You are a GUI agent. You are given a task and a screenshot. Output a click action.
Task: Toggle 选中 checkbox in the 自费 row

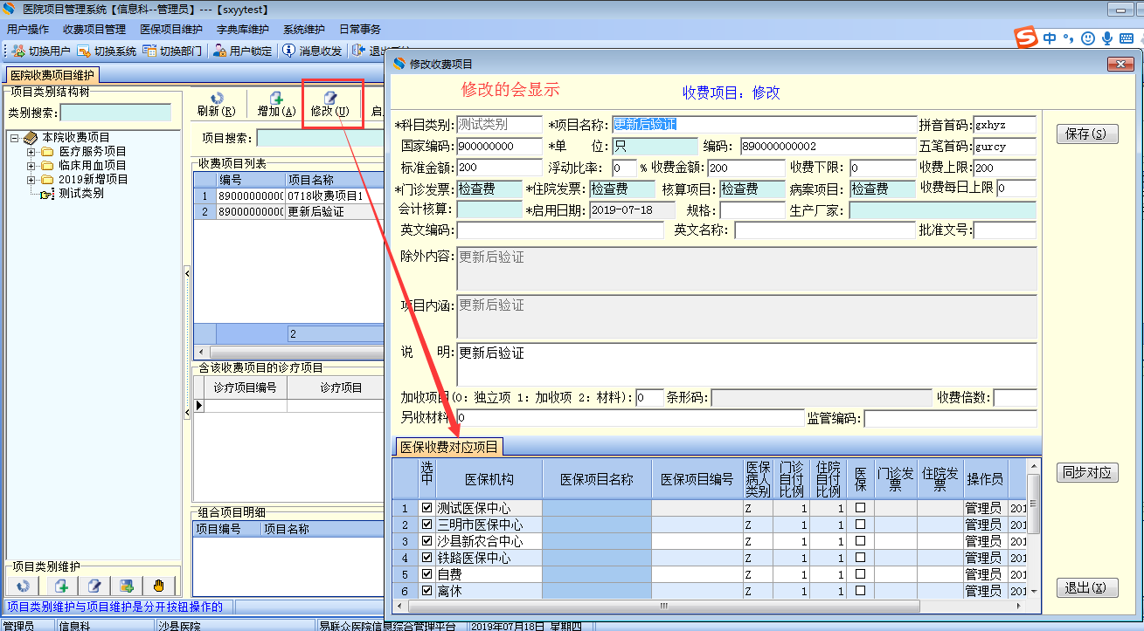click(426, 574)
